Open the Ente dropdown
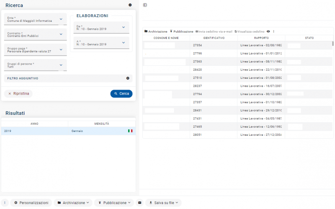 point(36,19)
